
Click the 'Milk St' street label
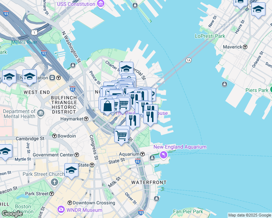click(114, 182)
